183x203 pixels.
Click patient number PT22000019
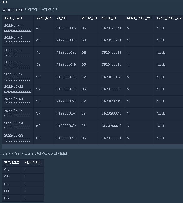coord(66,65)
